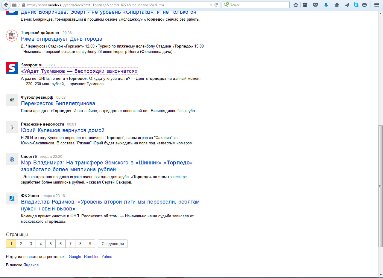This screenshot has width=383, height=278.
Task: Go to results page 4
Action: coord(41,244)
